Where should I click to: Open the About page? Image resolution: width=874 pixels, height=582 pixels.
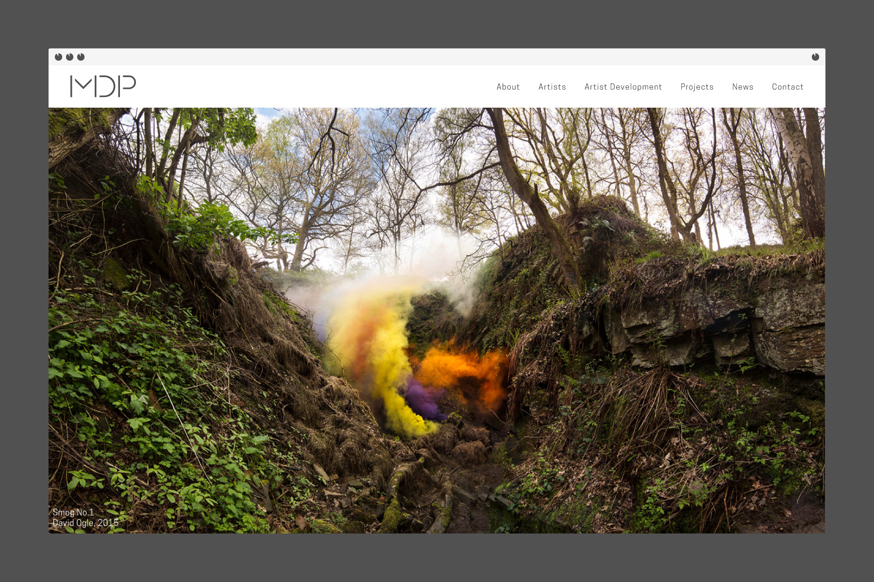click(x=508, y=87)
